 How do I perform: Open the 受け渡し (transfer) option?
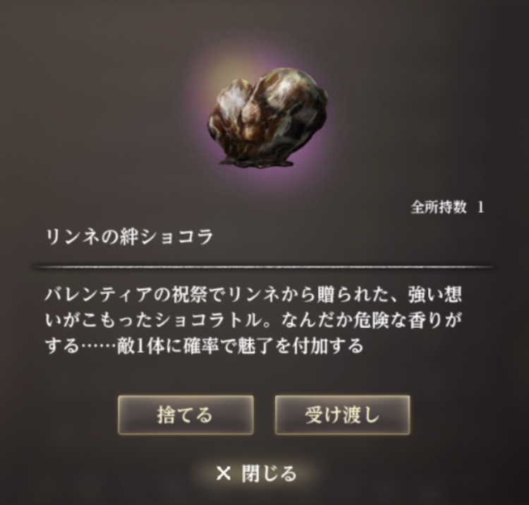[x=342, y=415]
